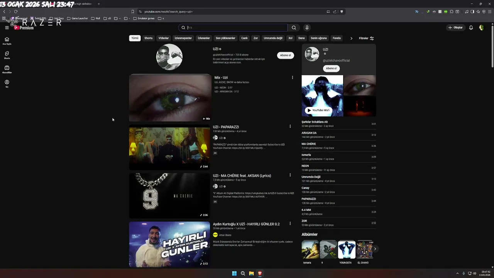Play Şarkılar Sokaklara Ait in the song list

point(338,124)
